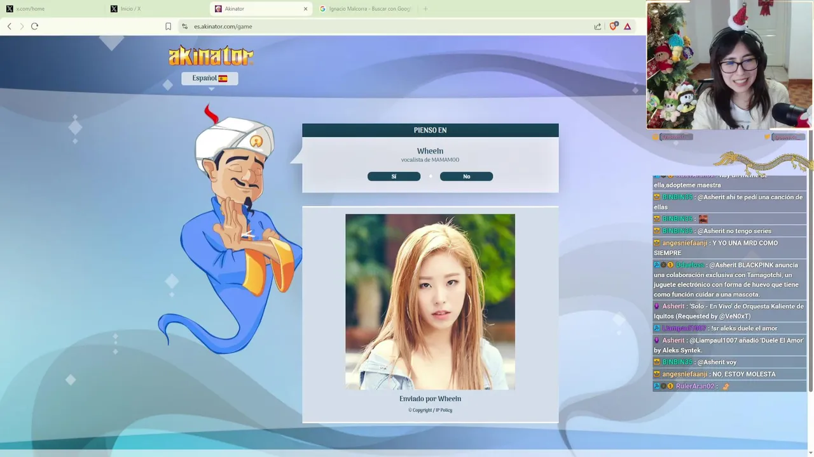Image resolution: width=814 pixels, height=457 pixels.
Task: Click the BLACKPINK Tamagotchi chat message
Action: (x=729, y=280)
